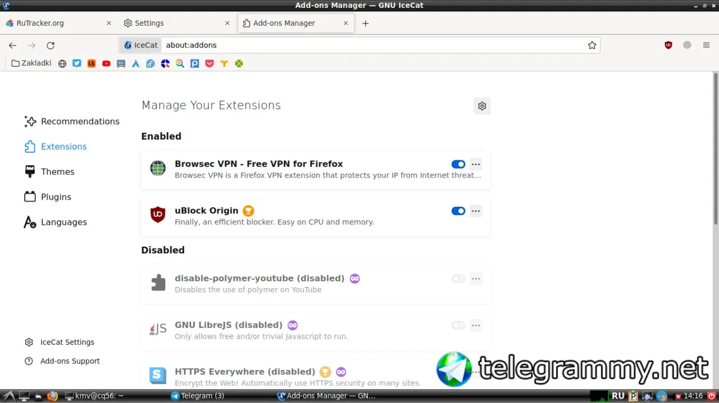The width and height of the screenshot is (719, 403).
Task: Bookmark this page with the star icon
Action: (592, 45)
